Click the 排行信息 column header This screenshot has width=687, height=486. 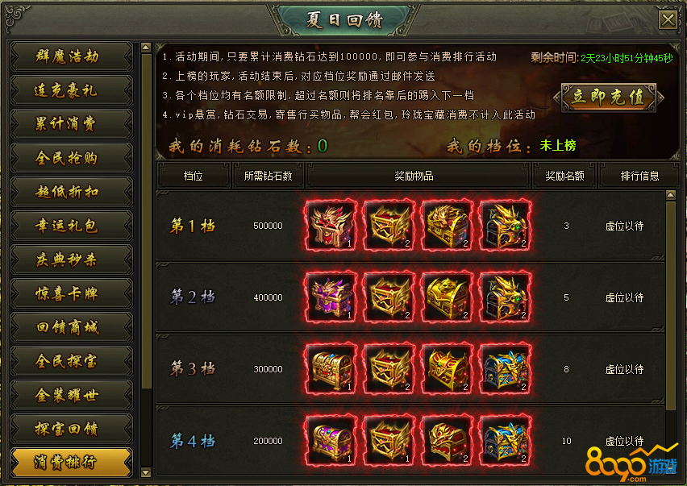pyautogui.click(x=639, y=176)
